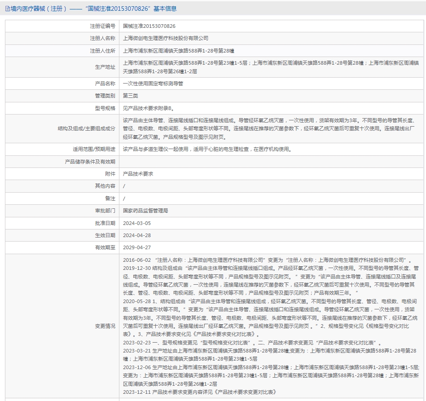The image size is (426, 401).
Task: Click the 附件 label
Action: tap(110, 174)
